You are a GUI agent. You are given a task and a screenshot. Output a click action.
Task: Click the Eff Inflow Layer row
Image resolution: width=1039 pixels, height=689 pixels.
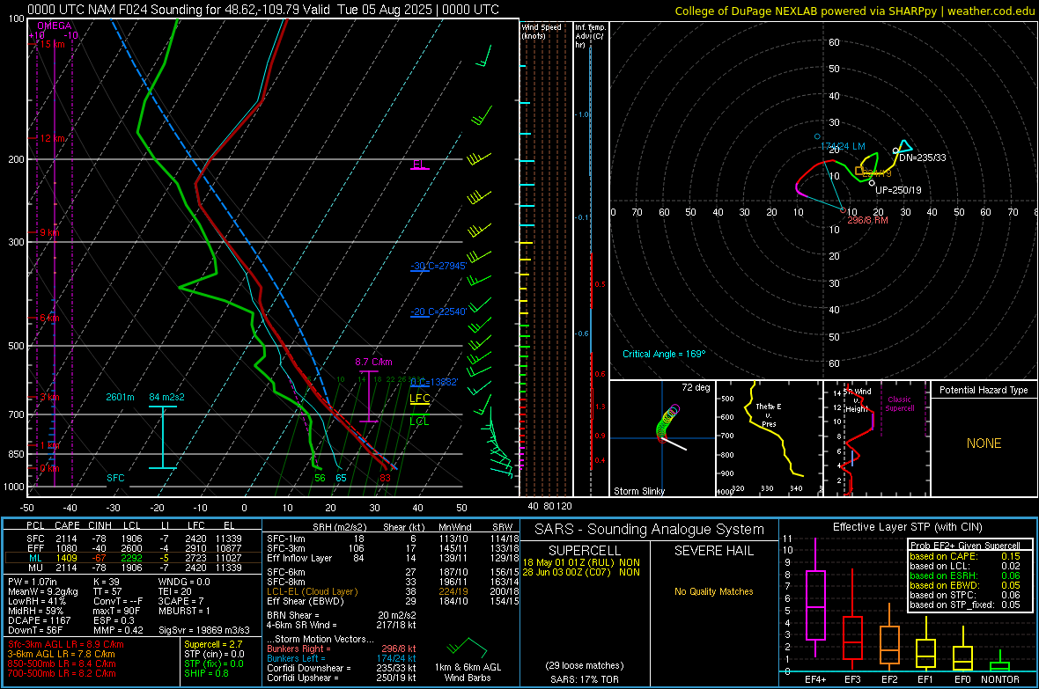click(x=391, y=558)
